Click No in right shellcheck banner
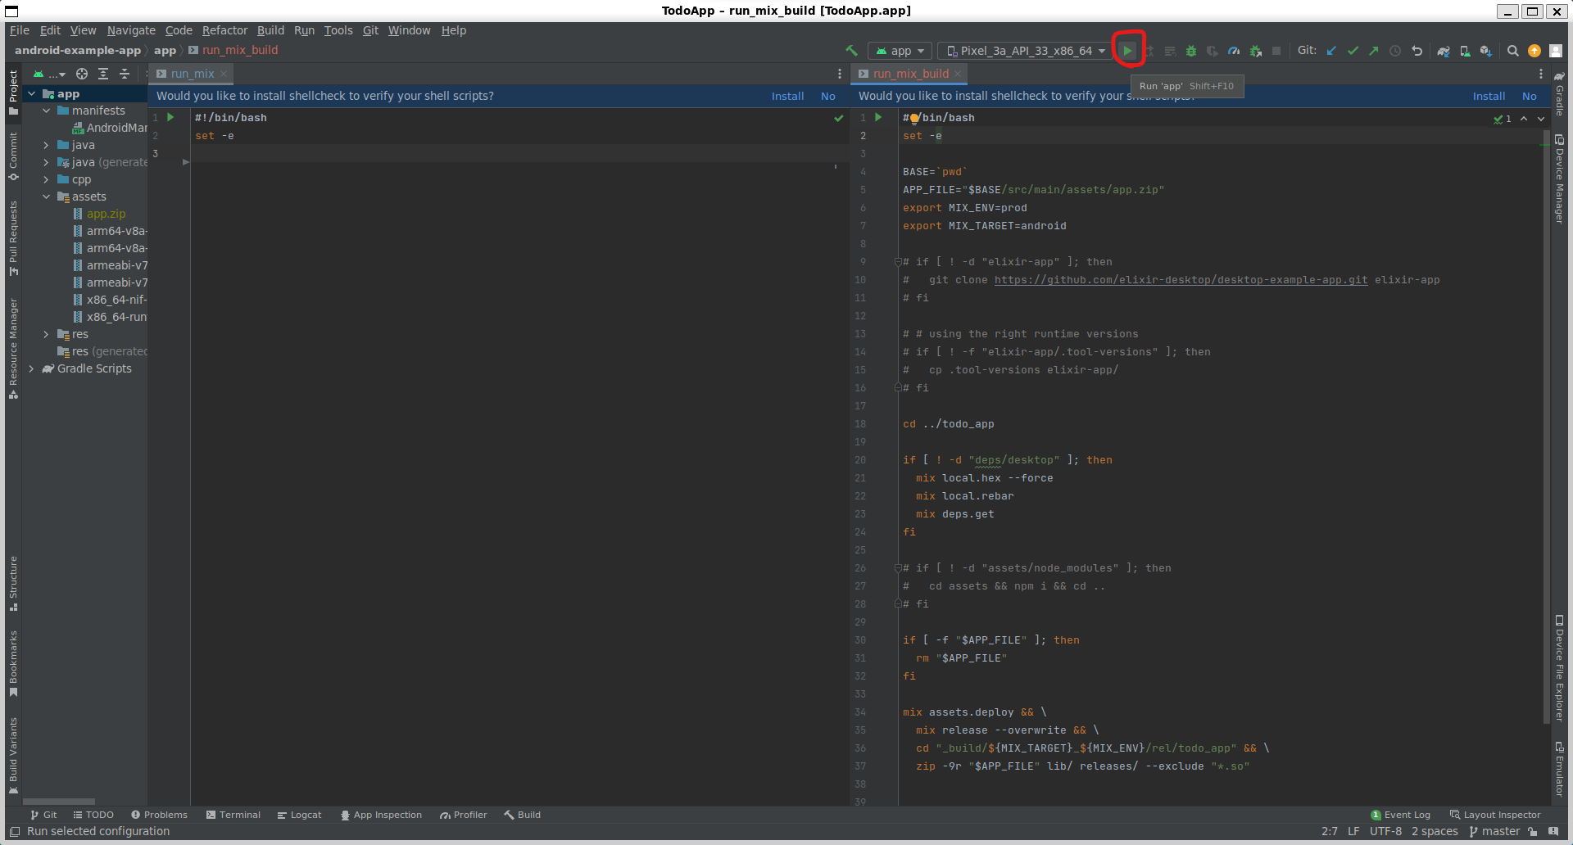The image size is (1573, 845). 1530,96
